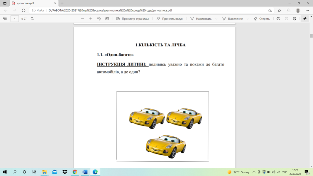This screenshot has height=176, width=313.
Task: Refresh the page
Action: 24,10
